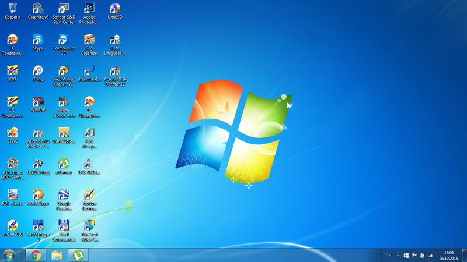Select the µTorrent desktop shortcut

click(64, 164)
